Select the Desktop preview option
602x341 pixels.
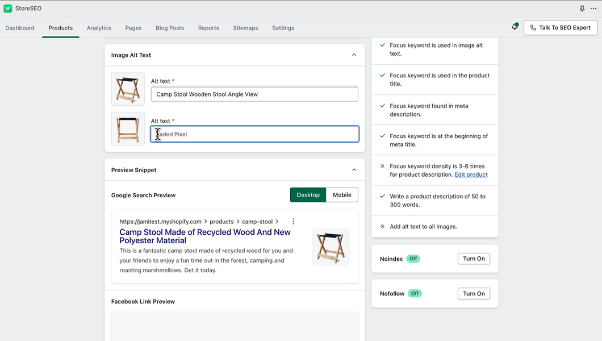pos(308,195)
